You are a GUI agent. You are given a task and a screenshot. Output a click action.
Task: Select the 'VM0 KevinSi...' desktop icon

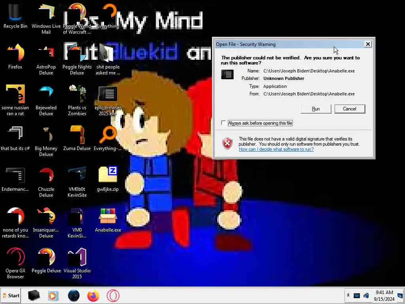pos(77,223)
